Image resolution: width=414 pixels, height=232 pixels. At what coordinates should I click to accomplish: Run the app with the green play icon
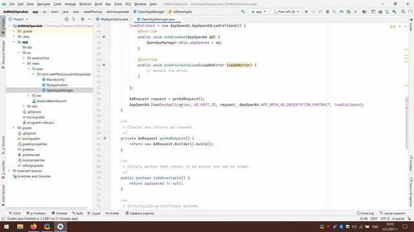(306, 12)
